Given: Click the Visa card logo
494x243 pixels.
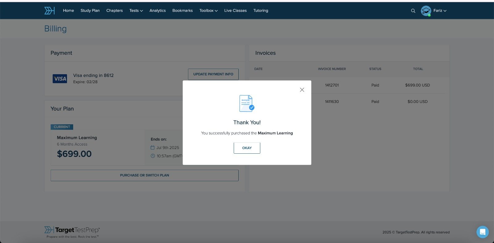Looking at the screenshot, I should pyautogui.click(x=60, y=79).
